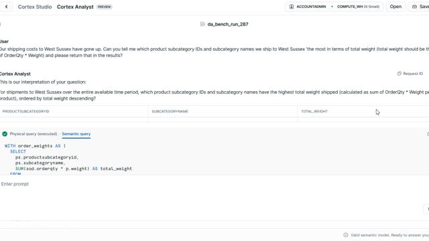This screenshot has height=241, width=429.
Task: Click the valid semantic model status icon
Action: [346, 235]
